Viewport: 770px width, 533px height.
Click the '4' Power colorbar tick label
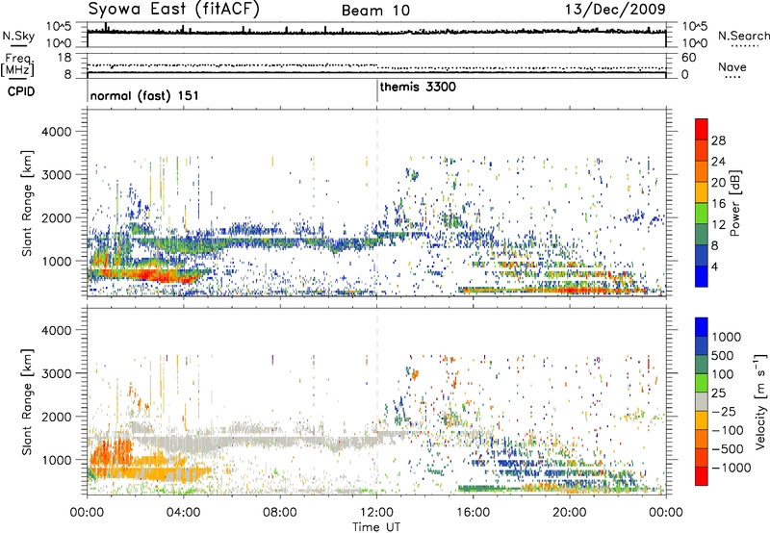pos(714,267)
